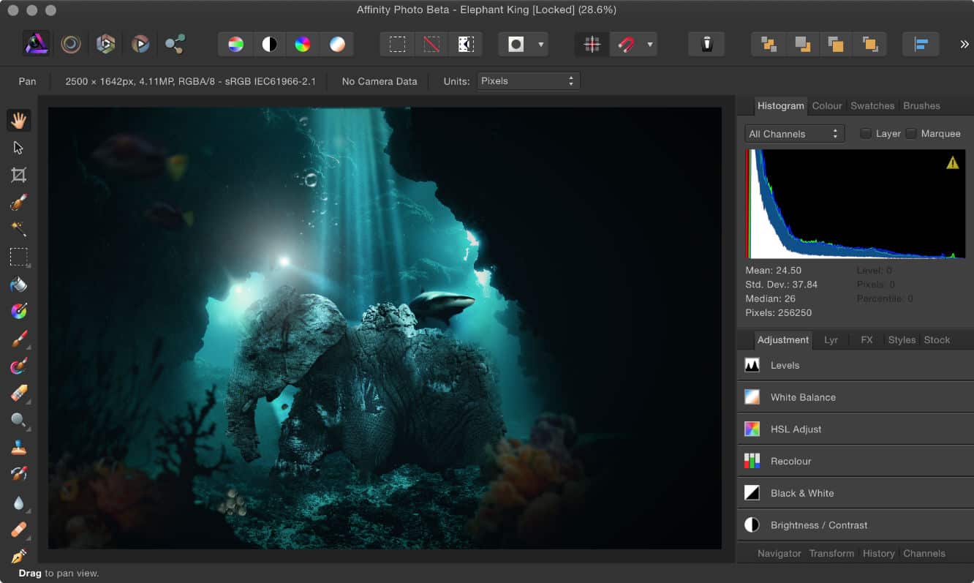
Task: Check the Layer checkbox in Histogram panel
Action: point(866,133)
